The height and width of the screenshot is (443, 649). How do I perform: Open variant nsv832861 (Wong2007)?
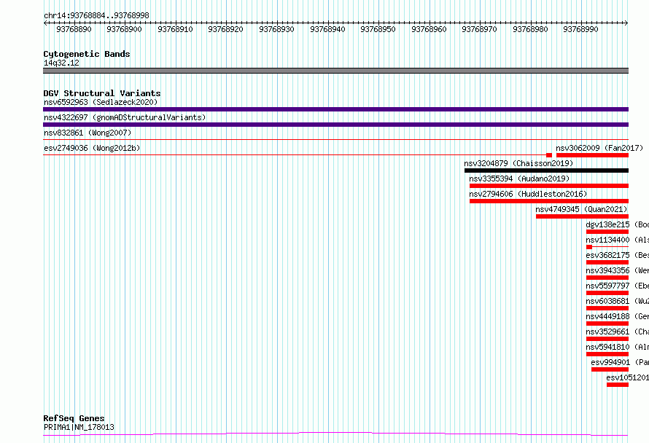tap(88, 133)
